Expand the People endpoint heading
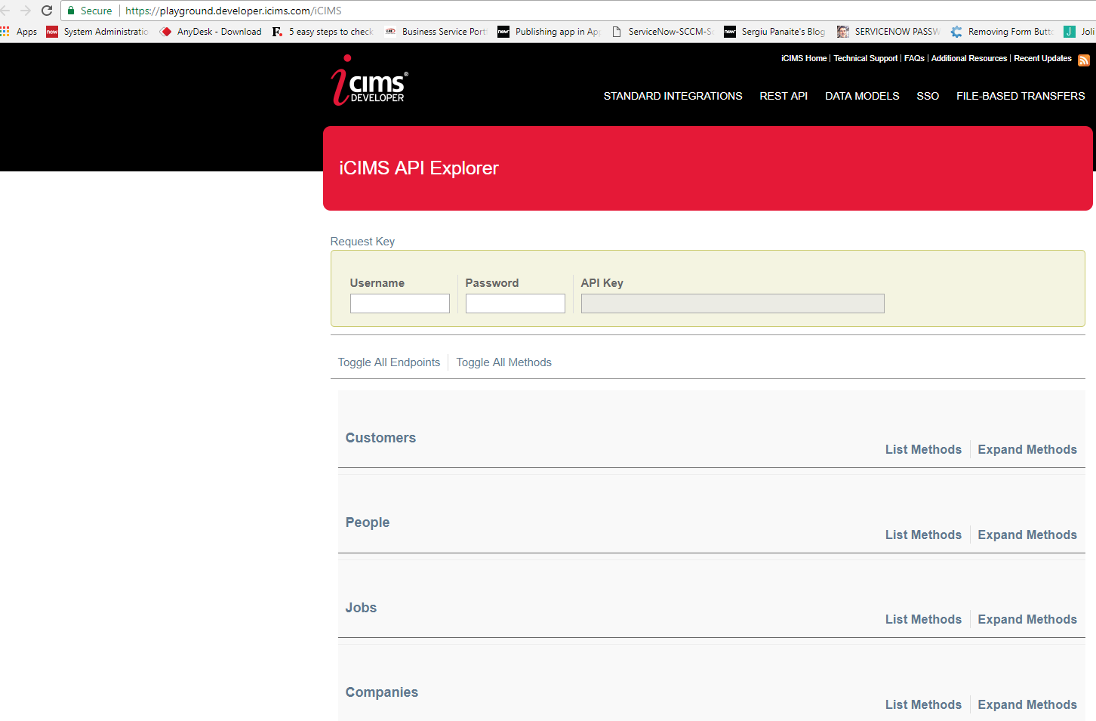This screenshot has height=721, width=1096. coord(368,522)
